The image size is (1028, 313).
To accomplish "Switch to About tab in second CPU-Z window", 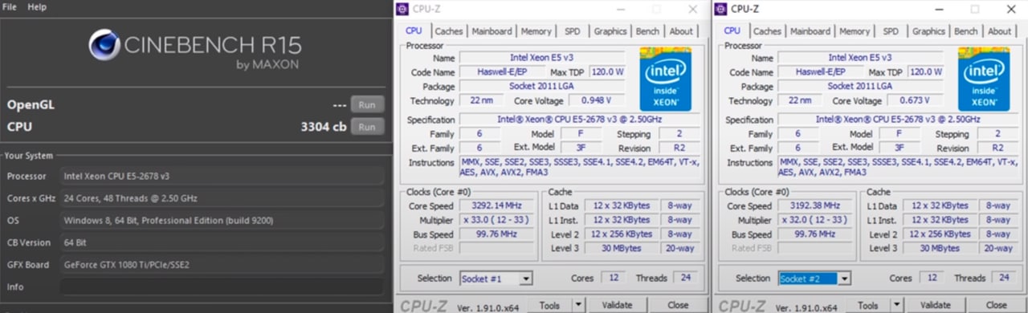I will point(999,31).
